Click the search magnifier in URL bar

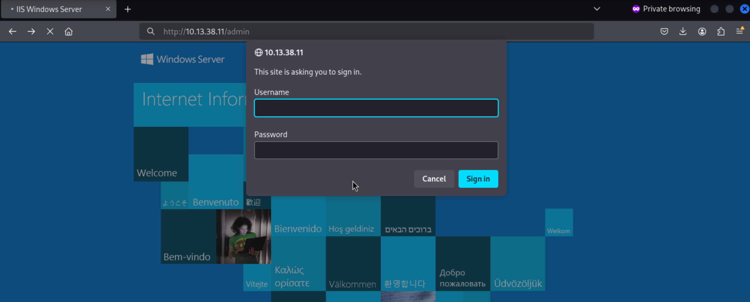point(150,31)
